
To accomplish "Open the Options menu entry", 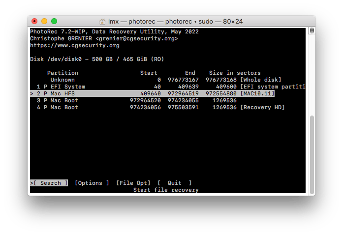I will [92, 183].
